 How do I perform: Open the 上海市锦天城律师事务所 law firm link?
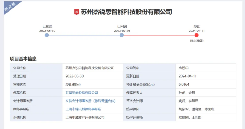[83, 109]
